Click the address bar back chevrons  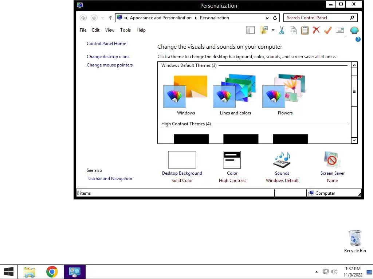126,18
